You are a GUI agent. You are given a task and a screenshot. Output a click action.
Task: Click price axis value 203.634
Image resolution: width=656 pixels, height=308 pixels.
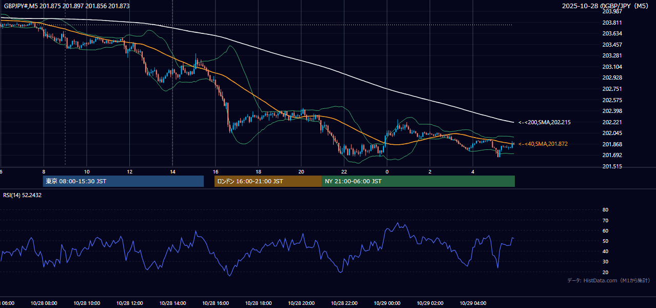(x=612, y=33)
